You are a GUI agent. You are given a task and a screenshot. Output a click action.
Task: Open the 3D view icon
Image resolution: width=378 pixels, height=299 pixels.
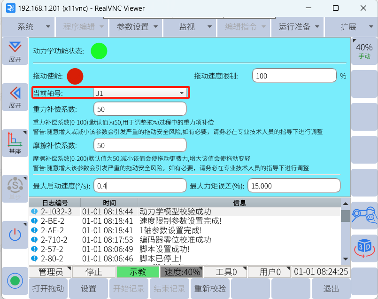coord(364,246)
